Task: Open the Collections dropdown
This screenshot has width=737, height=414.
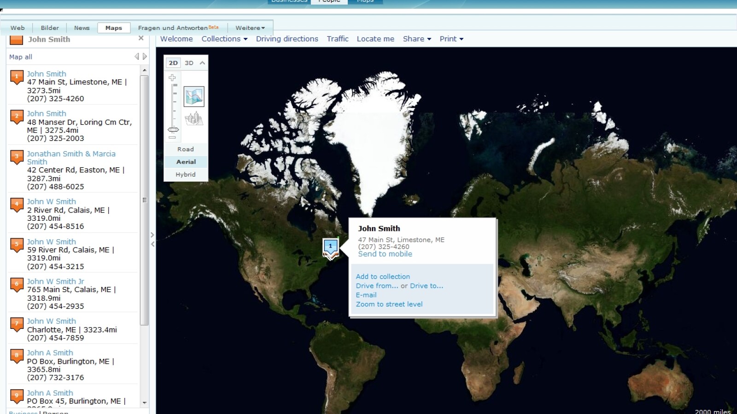Action: point(224,39)
